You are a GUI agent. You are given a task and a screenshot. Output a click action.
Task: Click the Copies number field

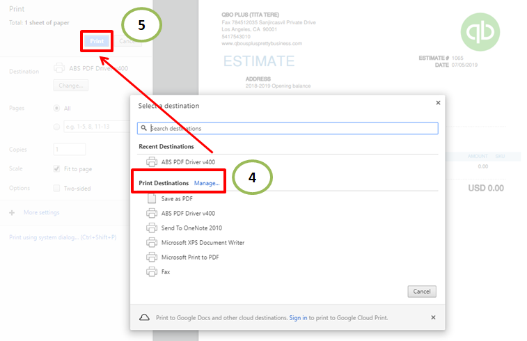coord(70,149)
